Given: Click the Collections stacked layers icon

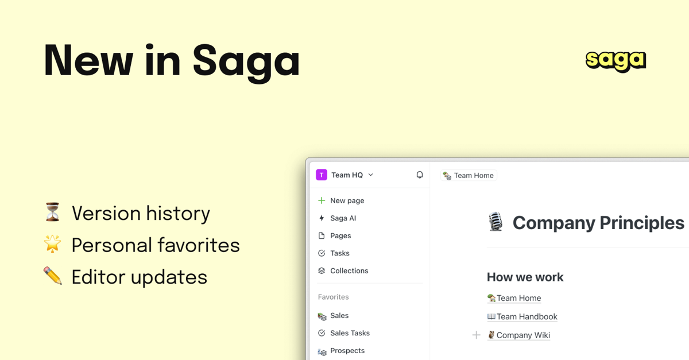Looking at the screenshot, I should pos(322,270).
